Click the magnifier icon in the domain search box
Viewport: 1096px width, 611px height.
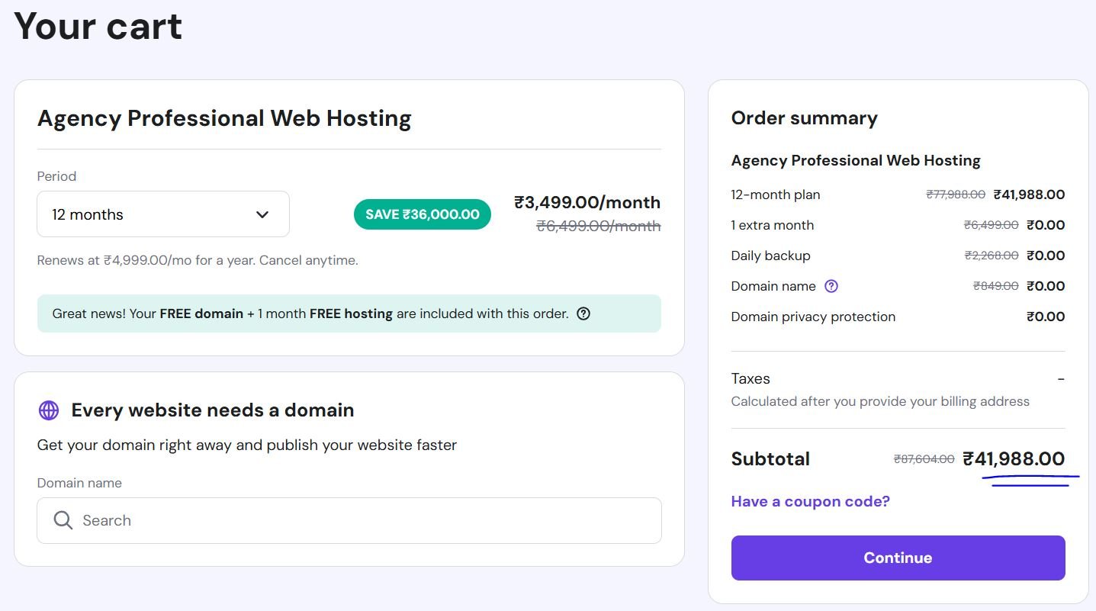pos(63,520)
